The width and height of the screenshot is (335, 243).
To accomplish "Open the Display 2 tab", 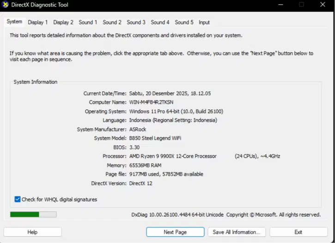I will [63, 23].
